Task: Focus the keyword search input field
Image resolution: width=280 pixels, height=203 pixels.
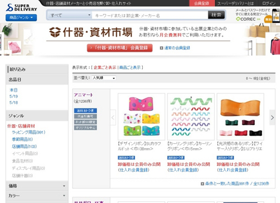Action: coord(150,16)
